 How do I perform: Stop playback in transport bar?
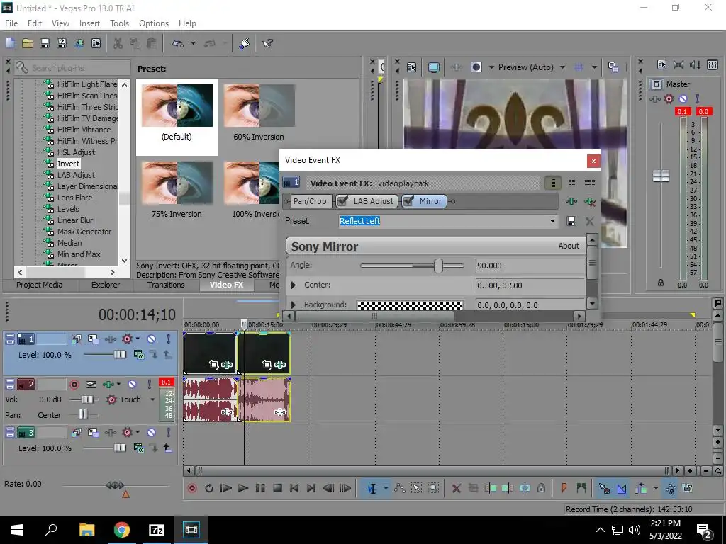(277, 488)
